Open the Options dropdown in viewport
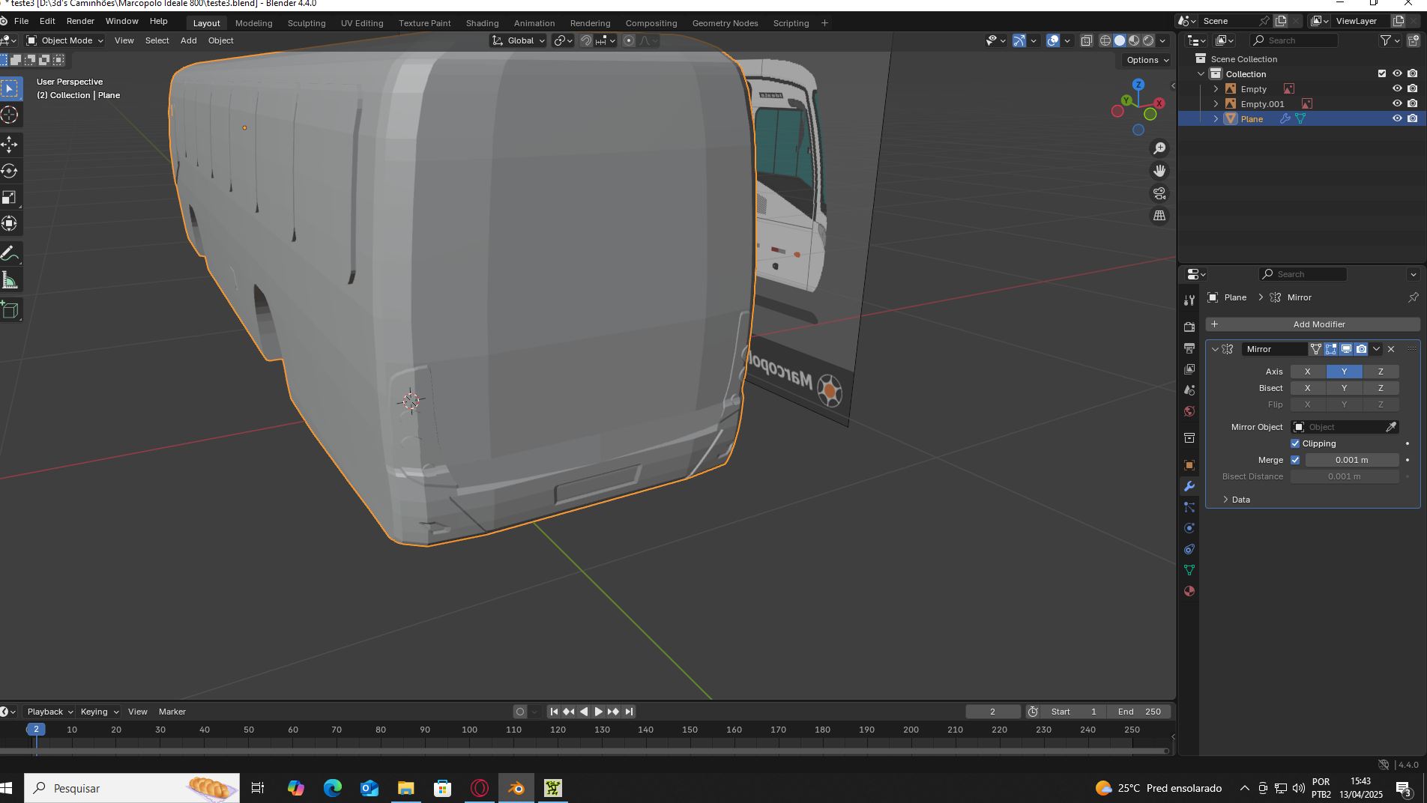Viewport: 1427px width, 803px height. (x=1147, y=60)
